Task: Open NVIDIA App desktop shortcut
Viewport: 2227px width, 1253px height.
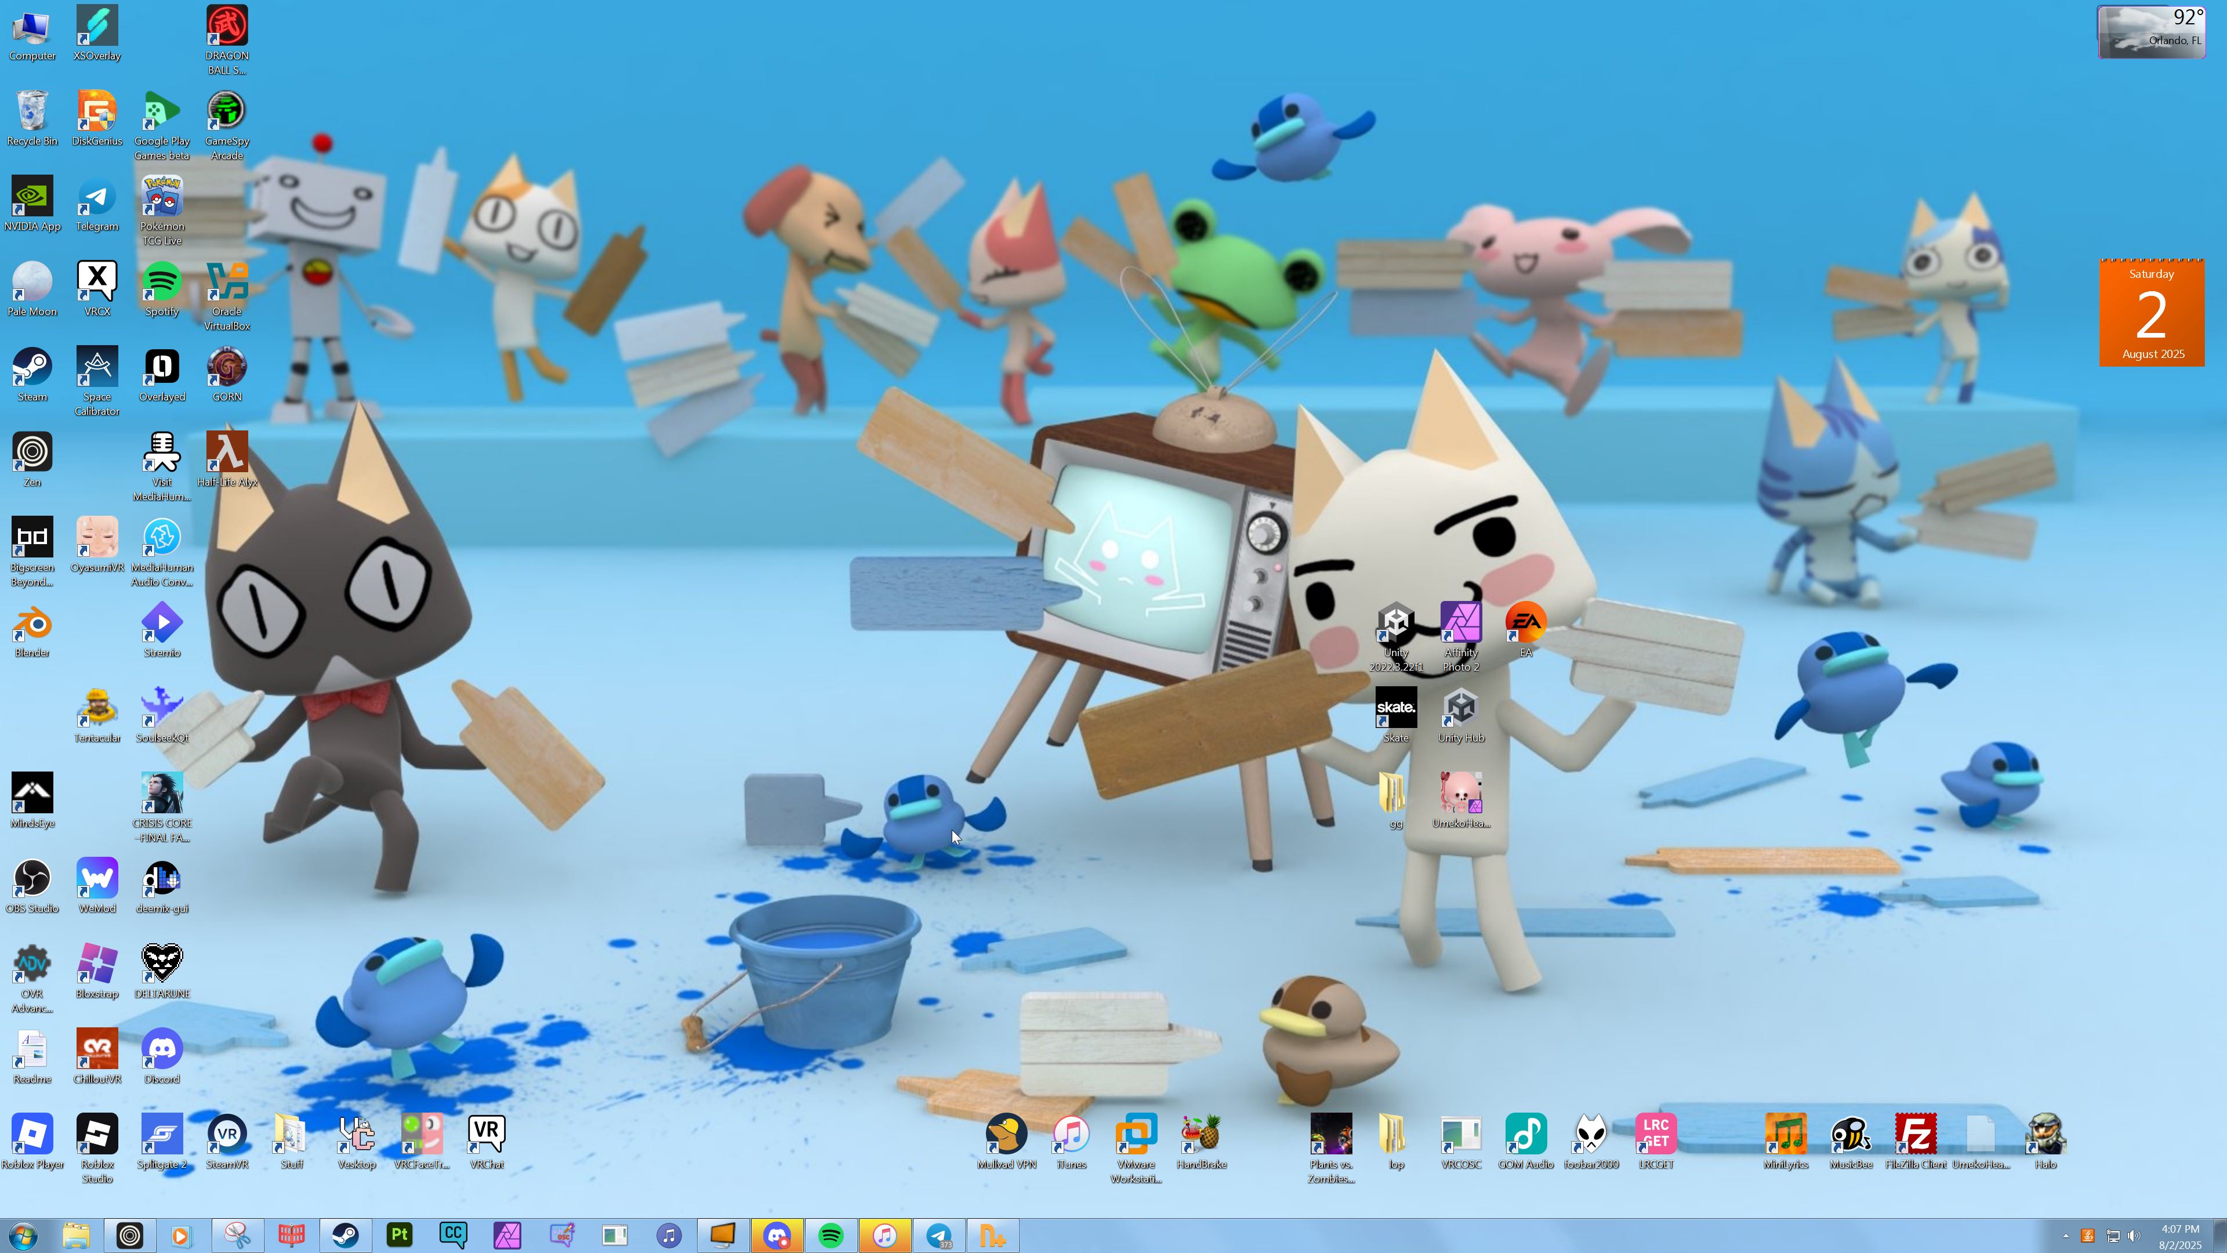Action: point(32,204)
